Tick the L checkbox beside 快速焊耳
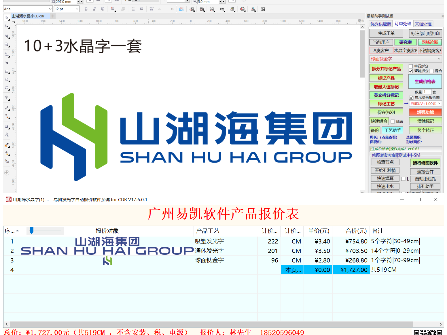The image size is (447, 335). point(403,179)
